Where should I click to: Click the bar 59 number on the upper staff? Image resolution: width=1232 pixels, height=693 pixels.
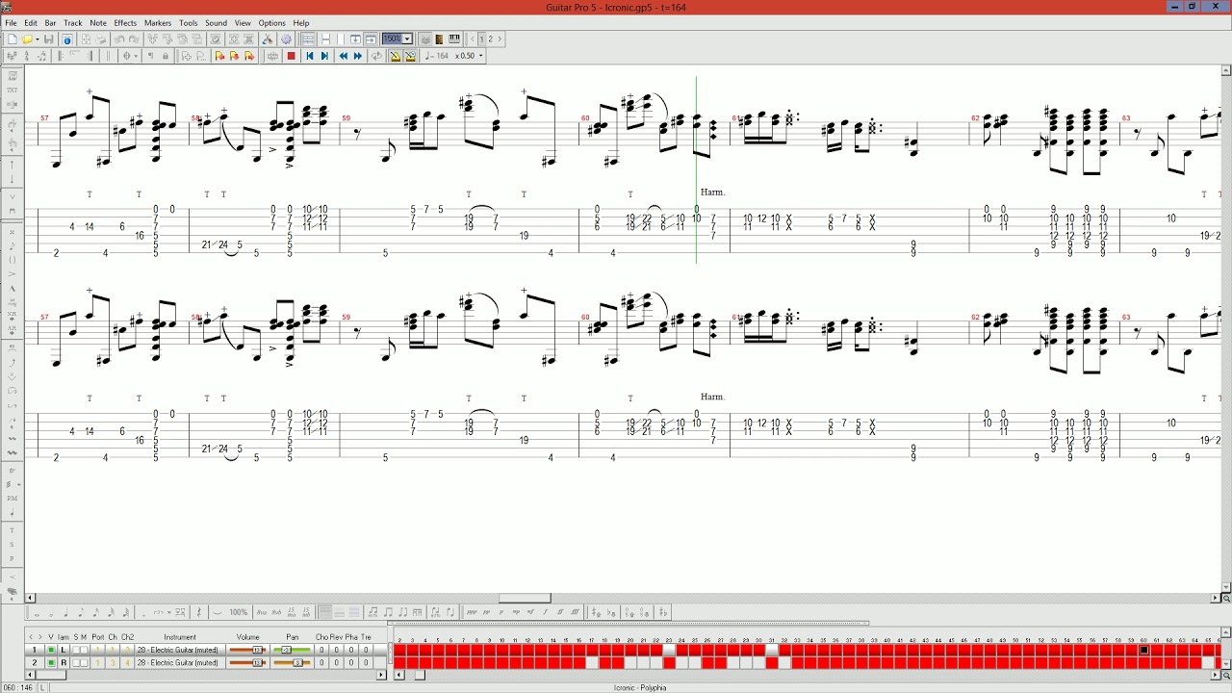(346, 118)
